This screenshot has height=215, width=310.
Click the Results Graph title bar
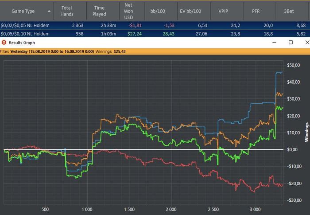[133, 43]
